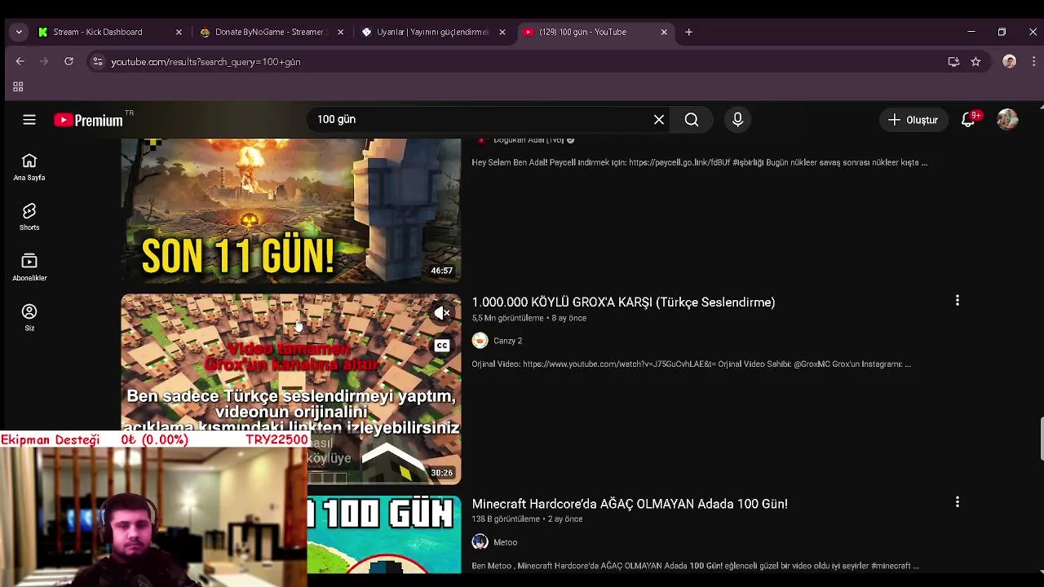Screen dimensions: 1044x587
Task: Open the Siz page in sidebar
Action: [x=29, y=318]
